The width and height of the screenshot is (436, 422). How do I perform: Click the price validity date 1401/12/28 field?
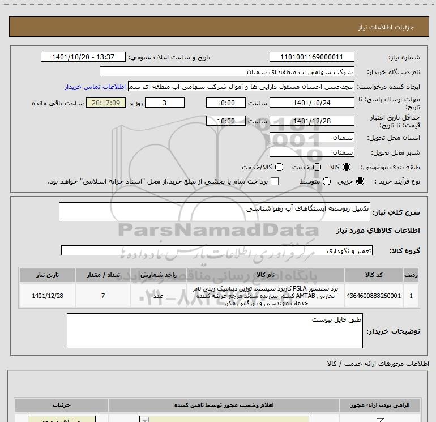pyautogui.click(x=311, y=121)
